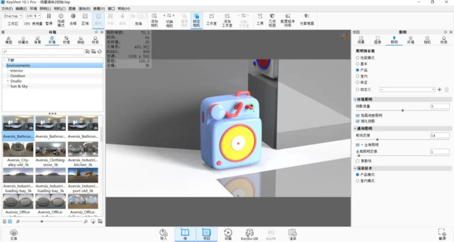Viewport: 454px width, 242px height.
Task: Pause rendering with the 暂停 toolbar icon
Action: [x=49, y=19]
